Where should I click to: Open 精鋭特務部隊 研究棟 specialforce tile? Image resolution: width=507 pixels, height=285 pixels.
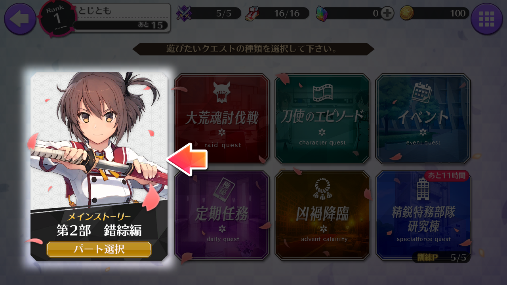click(423, 215)
